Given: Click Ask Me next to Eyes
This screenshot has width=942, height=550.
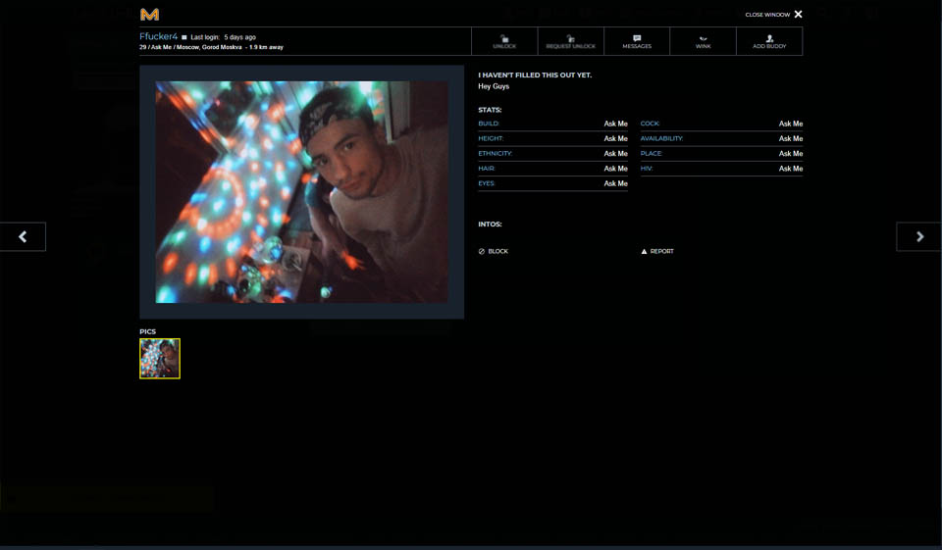Looking at the screenshot, I should tap(615, 183).
